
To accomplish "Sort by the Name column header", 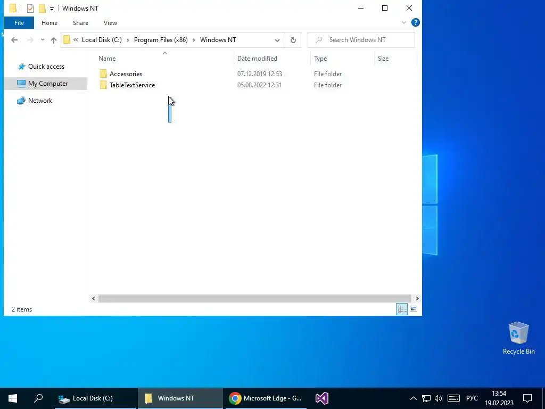I will 107,59.
